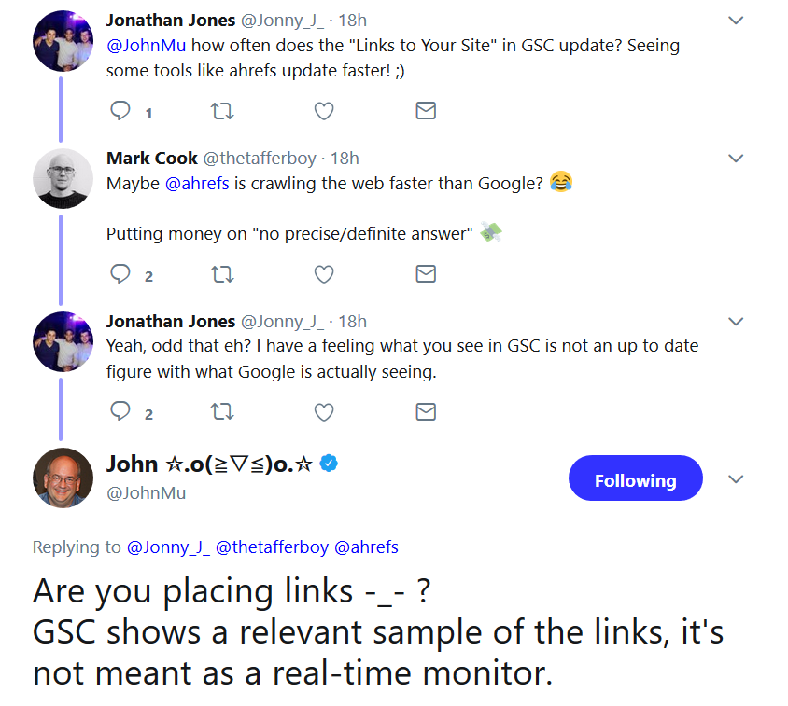Image resolution: width=788 pixels, height=706 pixels.
Task: Open the @ahrefs profile link
Action: (x=196, y=183)
